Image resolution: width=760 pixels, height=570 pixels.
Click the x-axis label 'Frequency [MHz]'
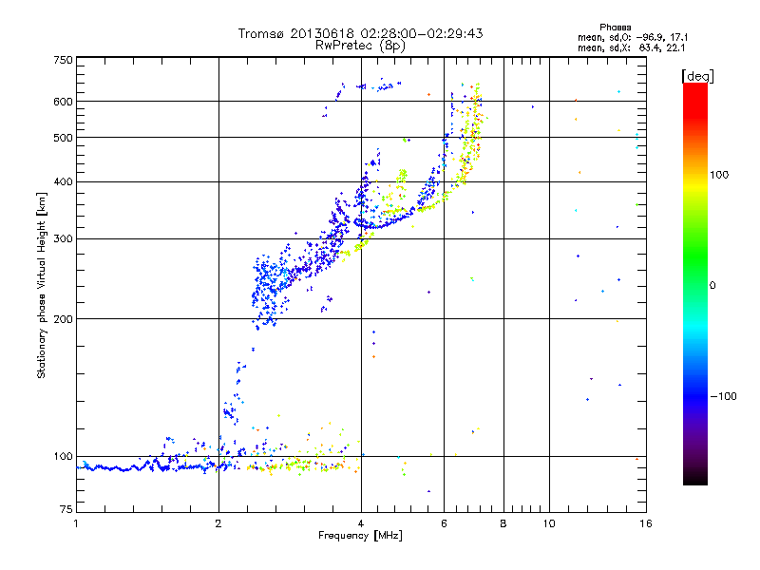[x=360, y=536]
